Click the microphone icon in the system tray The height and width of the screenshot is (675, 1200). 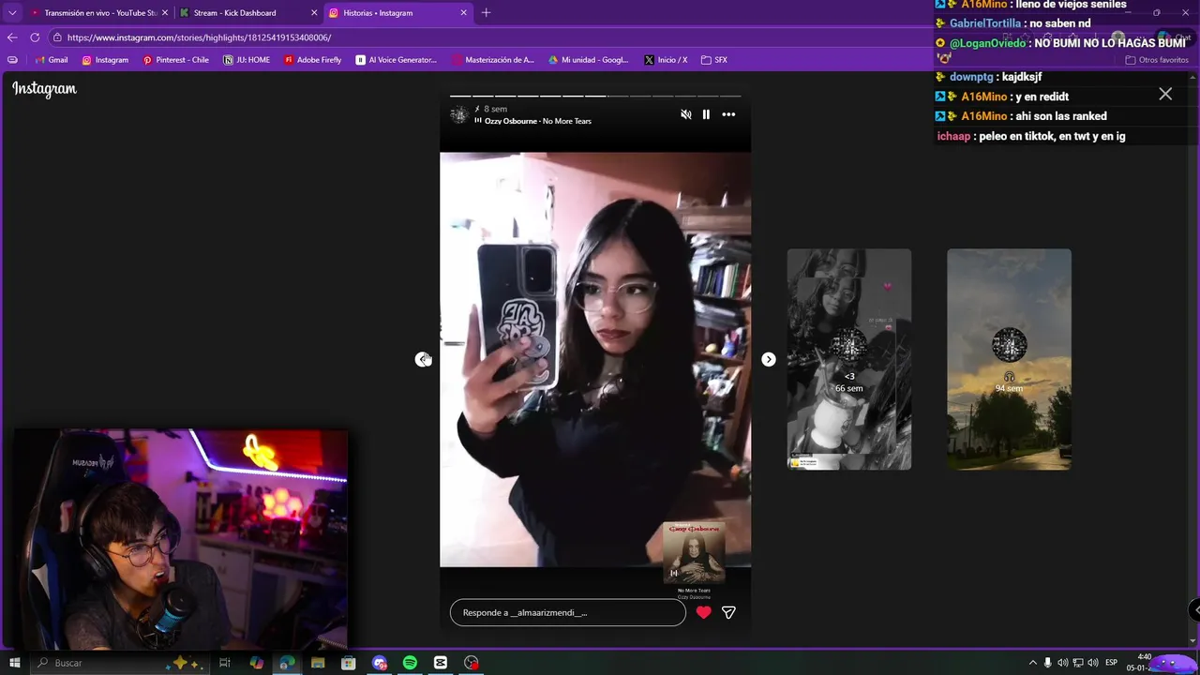[x=1048, y=663]
